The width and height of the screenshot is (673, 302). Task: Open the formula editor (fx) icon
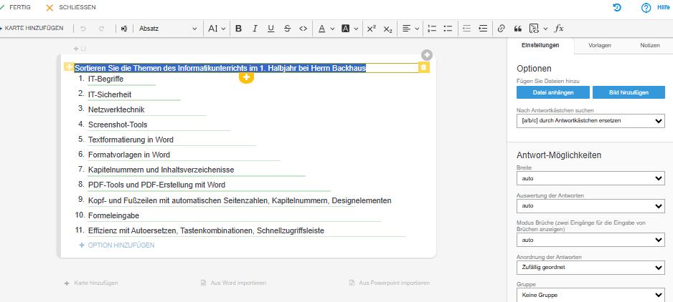[560, 29]
